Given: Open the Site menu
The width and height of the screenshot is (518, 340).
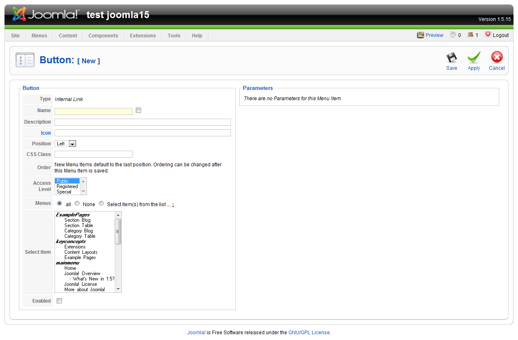Looking at the screenshot, I should [15, 36].
